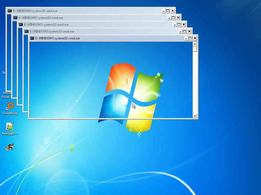The image size is (261, 195).
Task: Open system menu icon of second-from-back cmd window
Action: (x=15, y=18)
